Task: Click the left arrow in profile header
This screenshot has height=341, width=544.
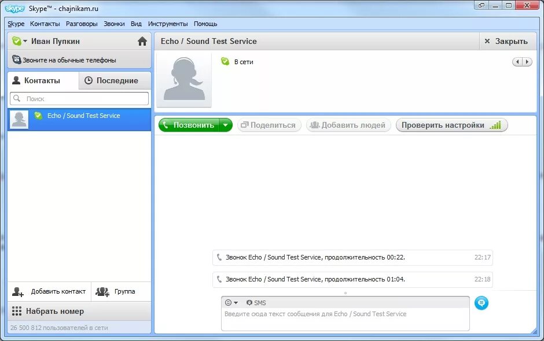Action: point(517,62)
